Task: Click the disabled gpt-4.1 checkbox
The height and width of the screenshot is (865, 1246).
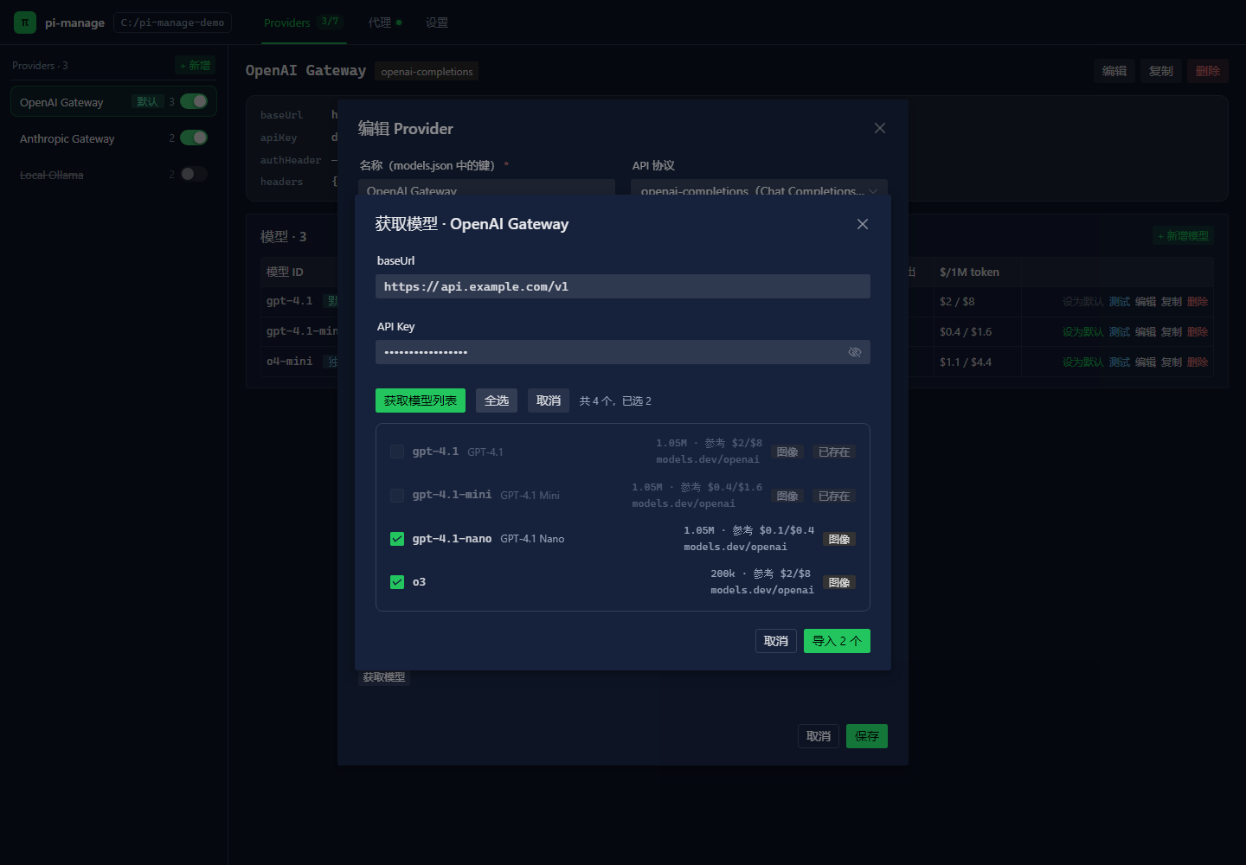Action: tap(397, 452)
